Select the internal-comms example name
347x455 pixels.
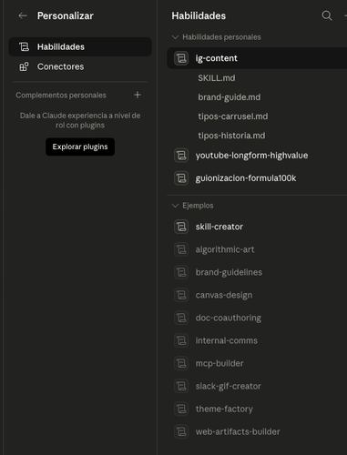(227, 340)
